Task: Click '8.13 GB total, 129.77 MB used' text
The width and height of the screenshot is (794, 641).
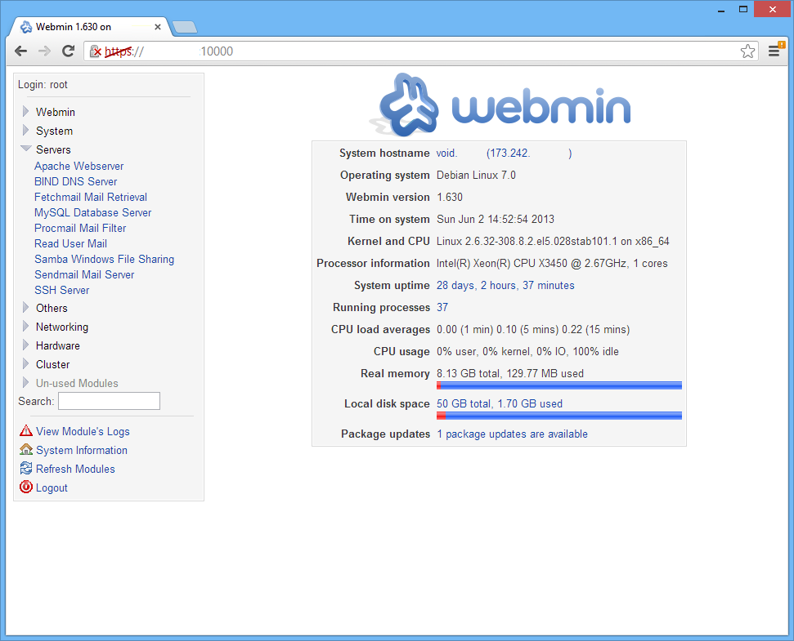Action: [x=510, y=374]
